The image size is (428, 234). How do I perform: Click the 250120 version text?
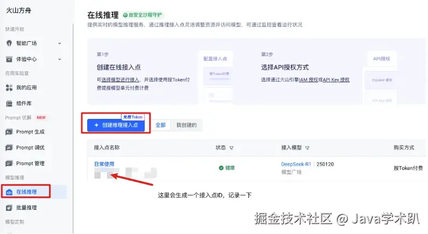point(325,164)
